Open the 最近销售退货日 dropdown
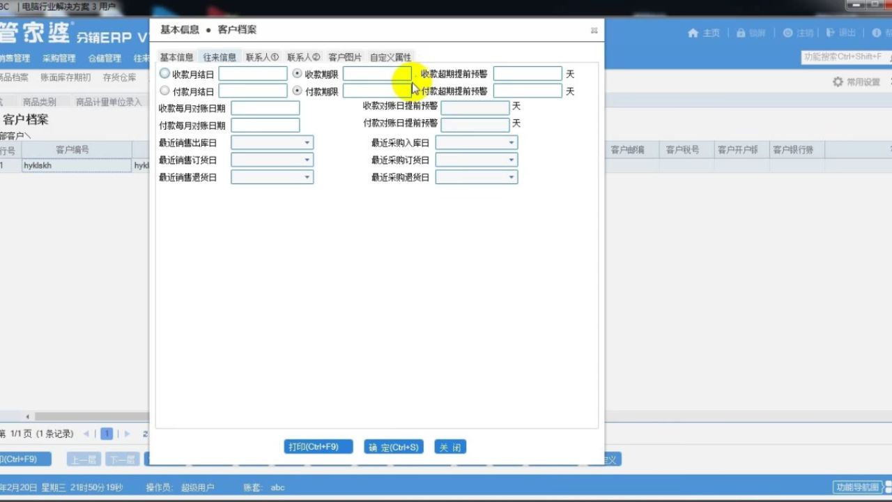892x502 pixels. (307, 177)
